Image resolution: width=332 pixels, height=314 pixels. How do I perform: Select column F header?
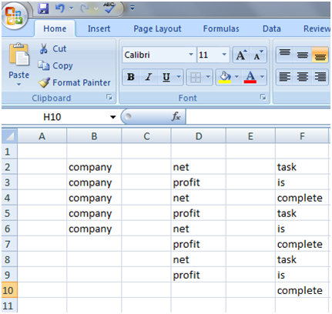[x=302, y=136]
